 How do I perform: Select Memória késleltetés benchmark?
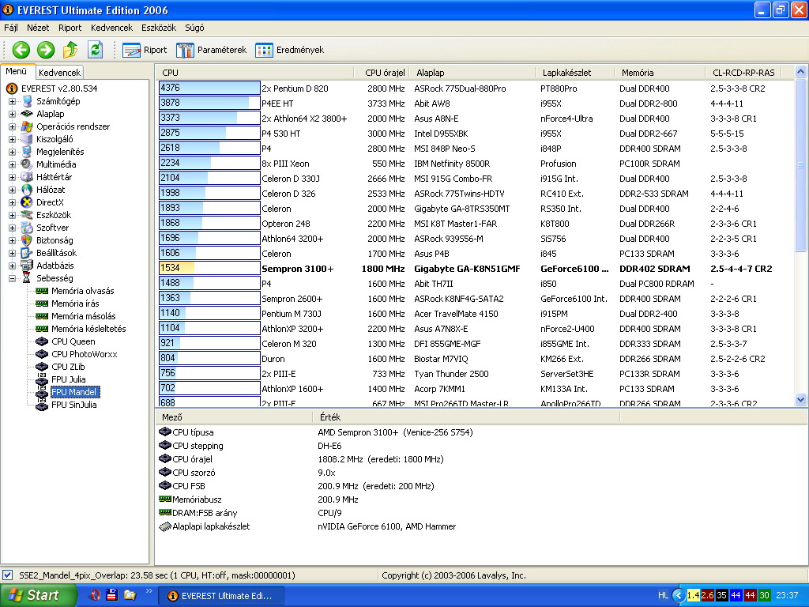[x=88, y=329]
